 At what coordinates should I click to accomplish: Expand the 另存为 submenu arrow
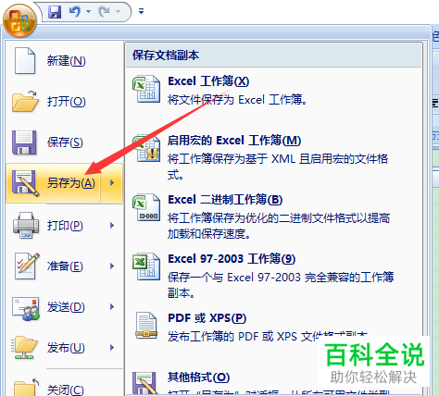(x=112, y=183)
